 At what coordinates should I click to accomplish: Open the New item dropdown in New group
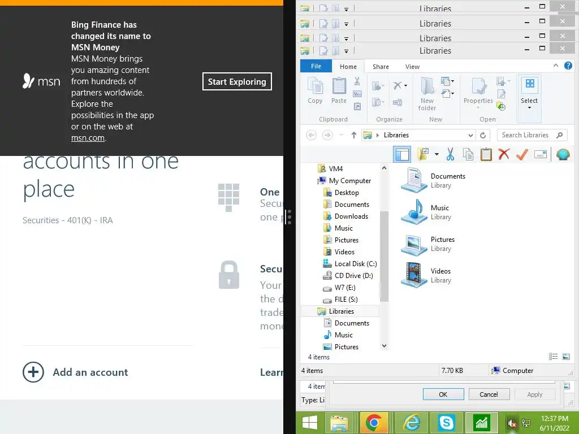click(x=448, y=81)
